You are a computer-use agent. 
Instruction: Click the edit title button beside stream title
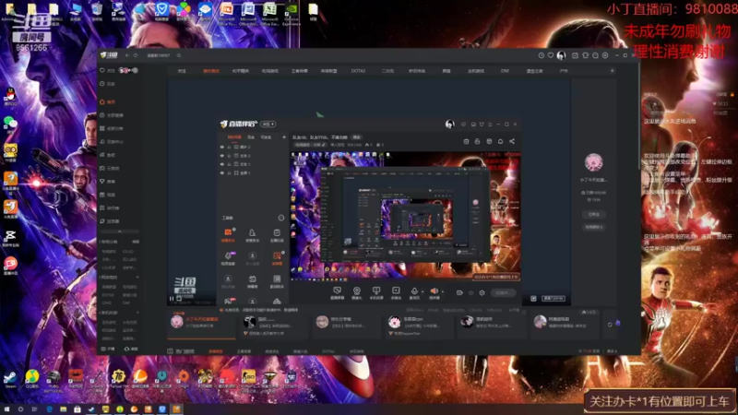[x=357, y=137]
